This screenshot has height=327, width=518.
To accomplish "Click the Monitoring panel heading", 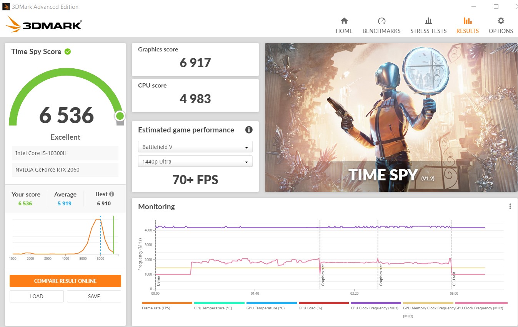I will [x=157, y=206].
